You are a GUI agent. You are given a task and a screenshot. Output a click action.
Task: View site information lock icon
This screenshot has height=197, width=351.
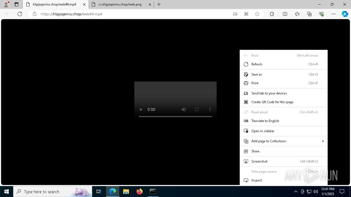pos(35,14)
